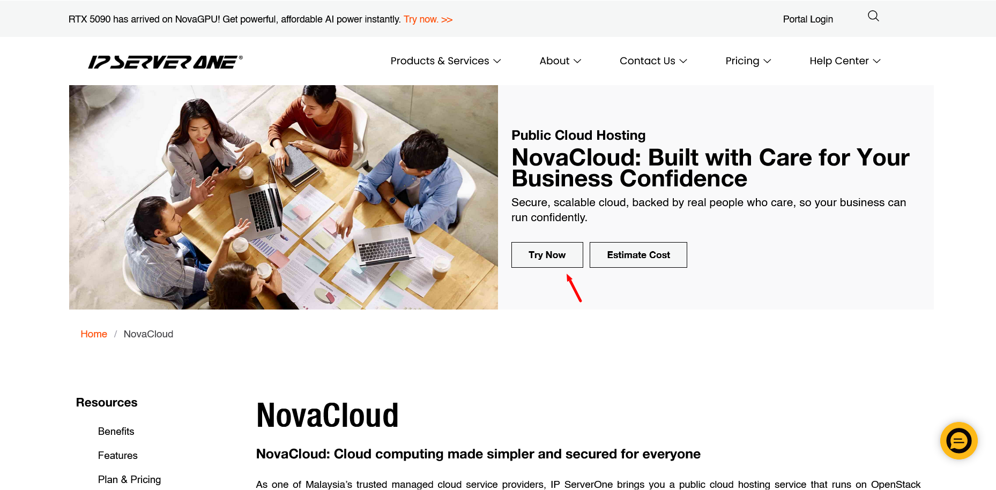996x490 pixels.
Task: Click the Try Now button
Action: click(547, 255)
